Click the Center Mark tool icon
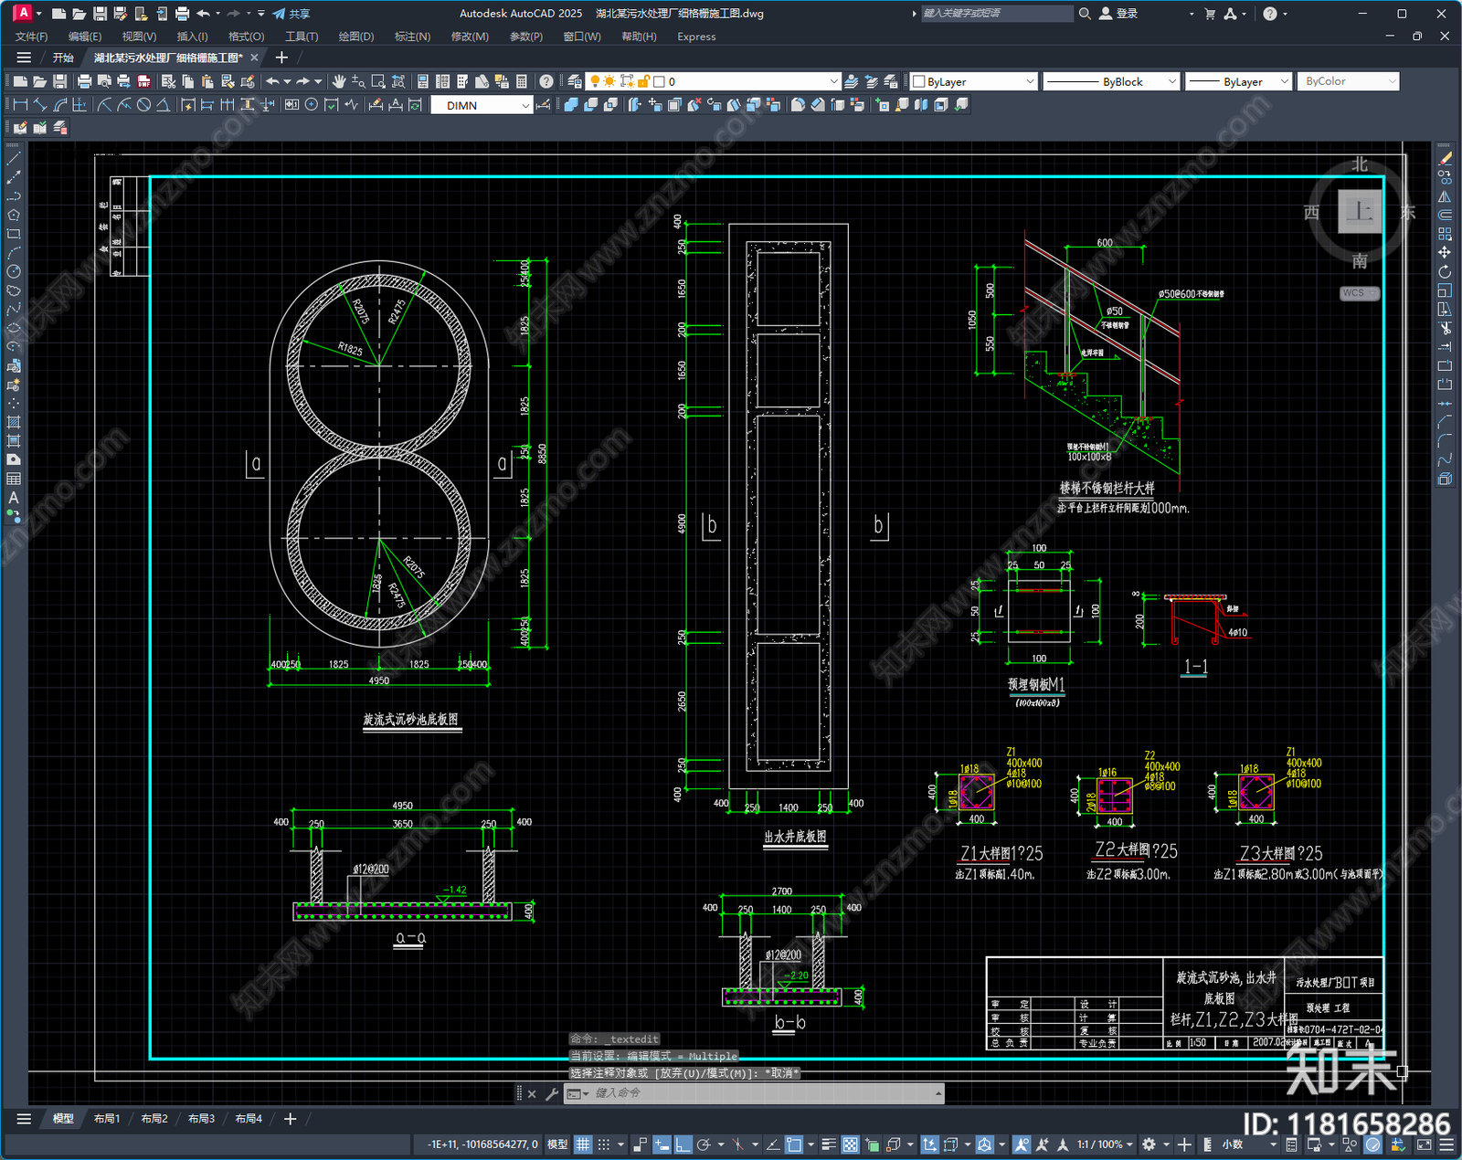Viewport: 1462px width, 1160px height. coord(311,105)
